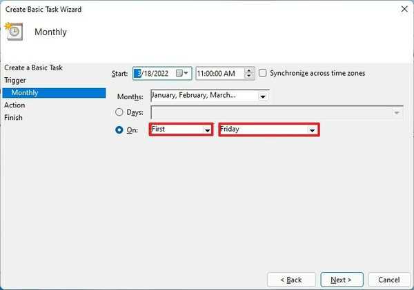Expand the Months dropdown list
This screenshot has height=290, width=414.
(262, 96)
